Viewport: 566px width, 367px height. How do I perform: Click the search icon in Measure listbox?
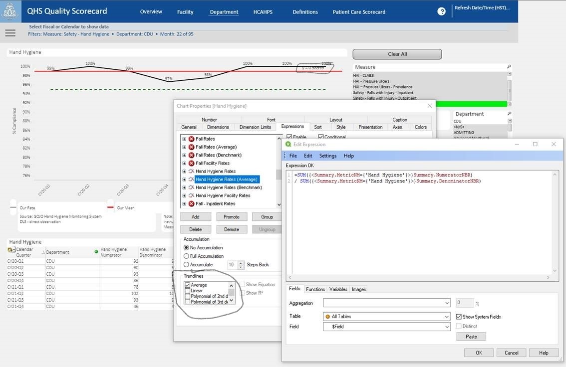[509, 66]
